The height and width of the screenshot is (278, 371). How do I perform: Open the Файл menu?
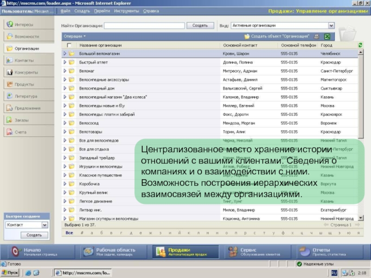tap(65, 11)
